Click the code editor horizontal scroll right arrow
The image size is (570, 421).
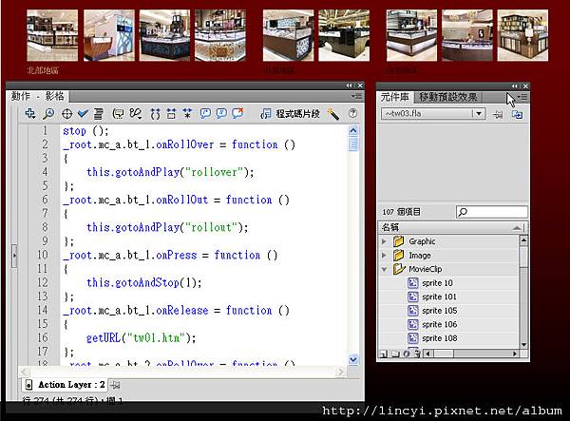point(341,372)
